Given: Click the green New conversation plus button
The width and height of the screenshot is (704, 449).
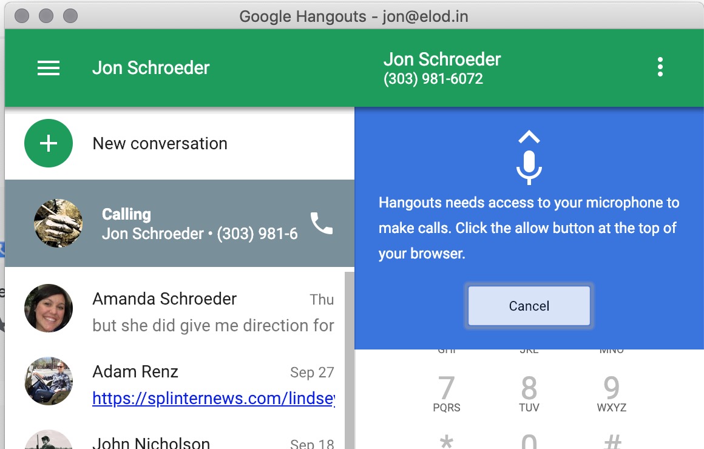Looking at the screenshot, I should tap(49, 143).
